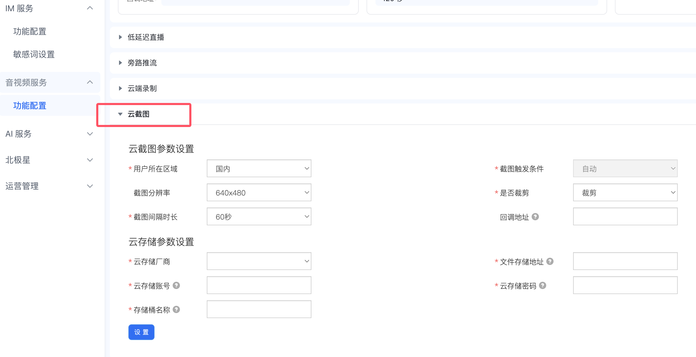The width and height of the screenshot is (696, 357).
Task: Select 功能配置 under 音视频服务
Action: coord(30,106)
